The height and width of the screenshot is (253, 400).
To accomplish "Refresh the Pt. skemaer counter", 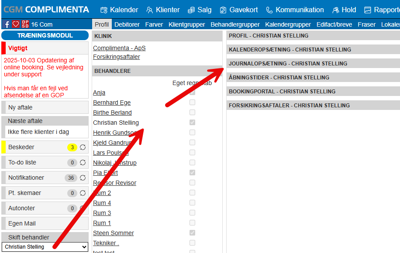I will 83,193.
